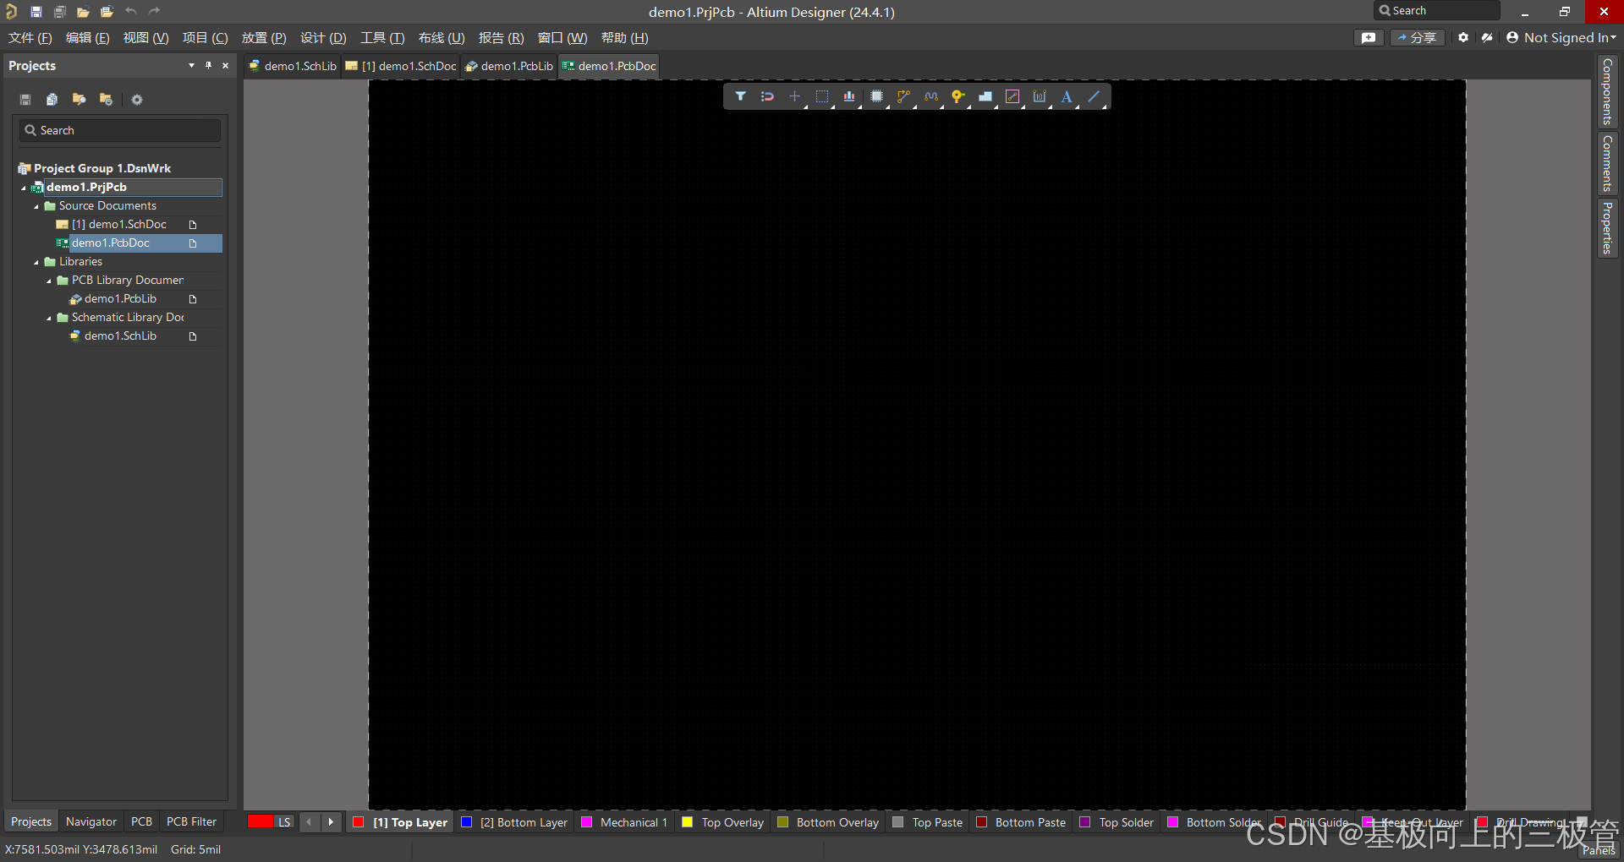Select the Place Component chip tool
The width and height of the screenshot is (1624, 862).
876,96
